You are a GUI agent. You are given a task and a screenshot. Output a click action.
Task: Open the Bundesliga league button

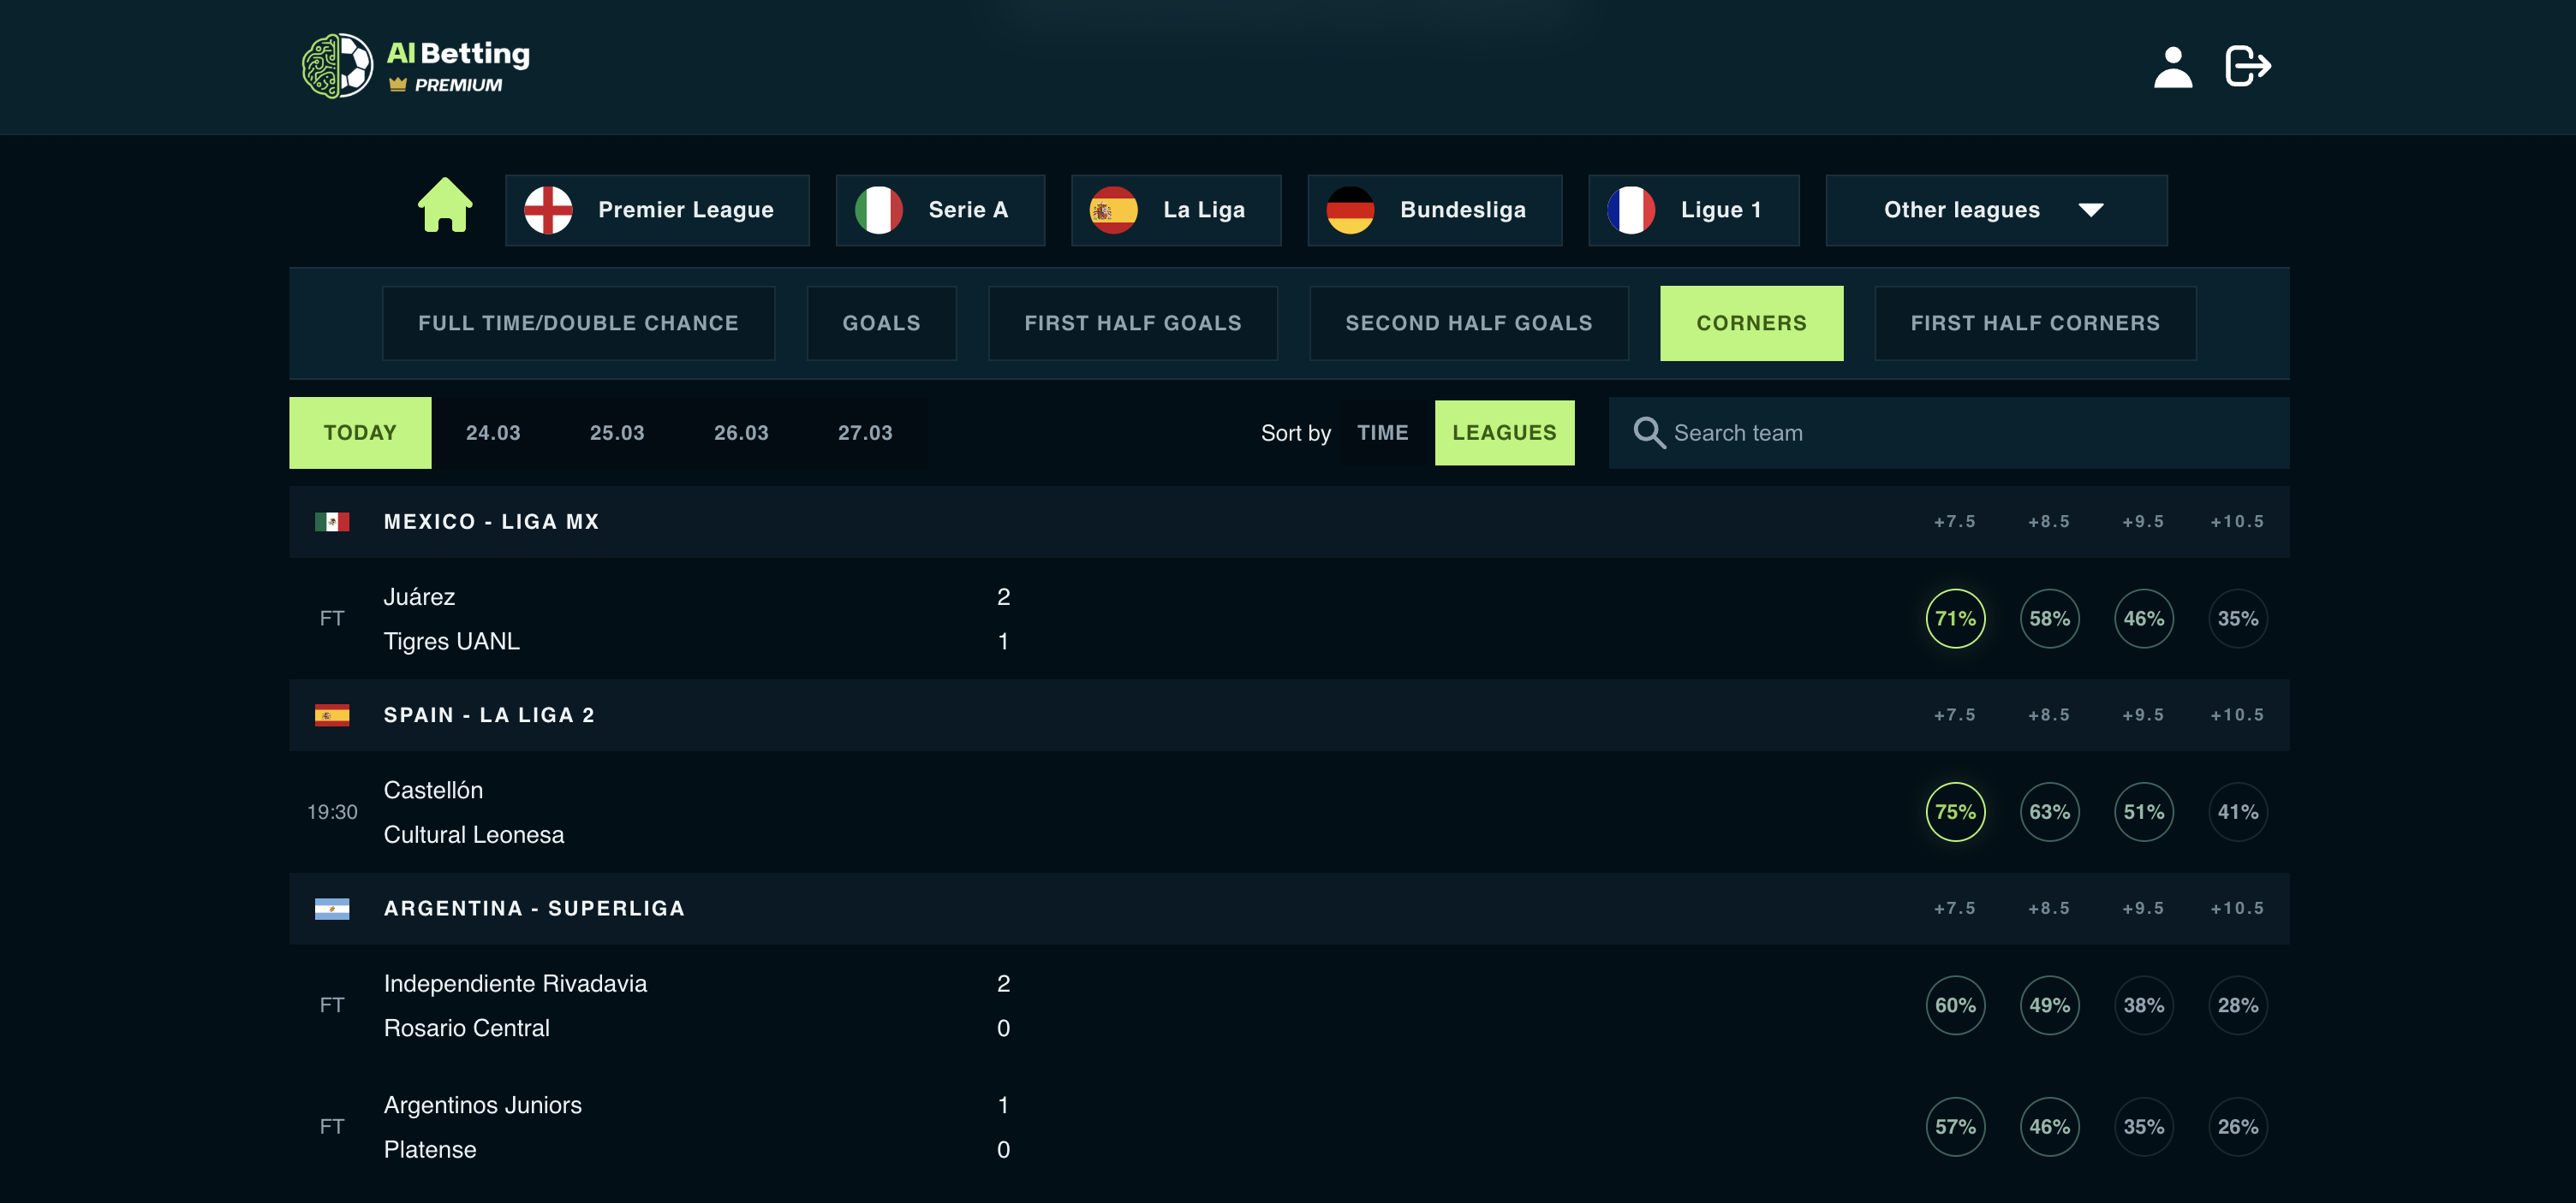tap(1434, 210)
